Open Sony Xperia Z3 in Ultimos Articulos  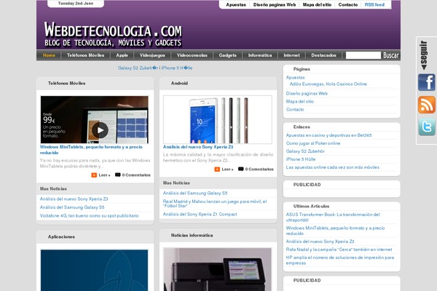320,242
